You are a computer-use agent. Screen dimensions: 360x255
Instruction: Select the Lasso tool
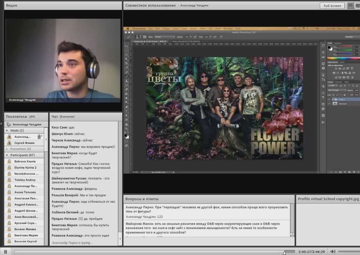tap(127, 55)
